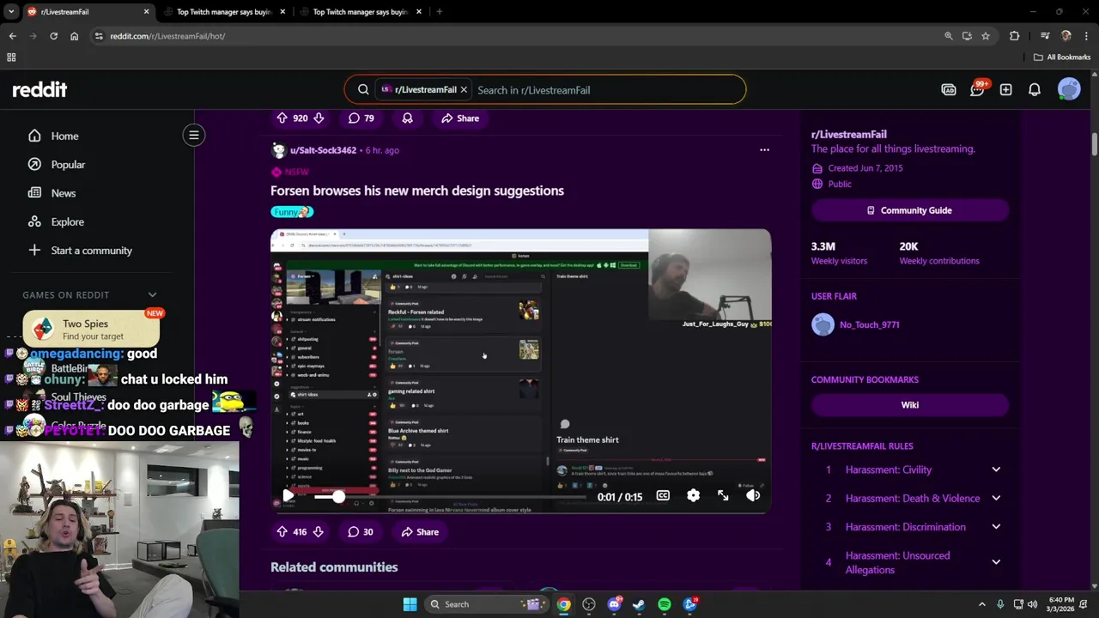
Task: Go to the Reddit logo home link
Action: 39,89
